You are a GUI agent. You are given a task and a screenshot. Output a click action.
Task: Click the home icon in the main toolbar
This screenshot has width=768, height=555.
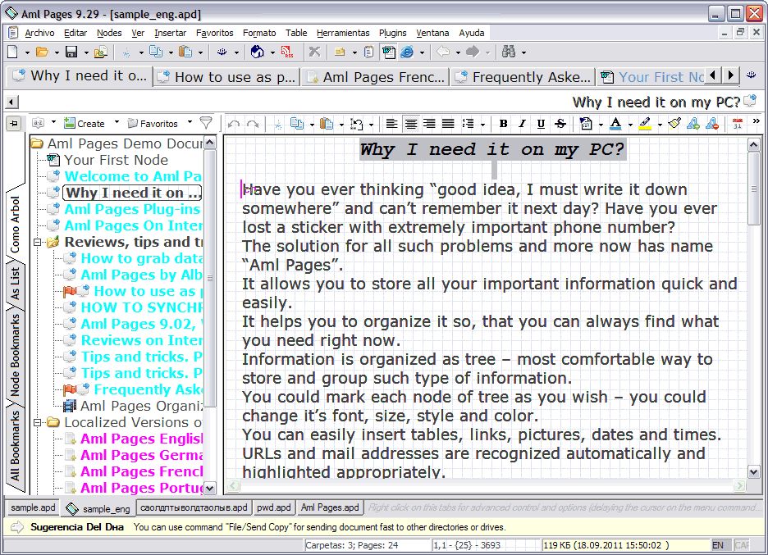pos(257,52)
